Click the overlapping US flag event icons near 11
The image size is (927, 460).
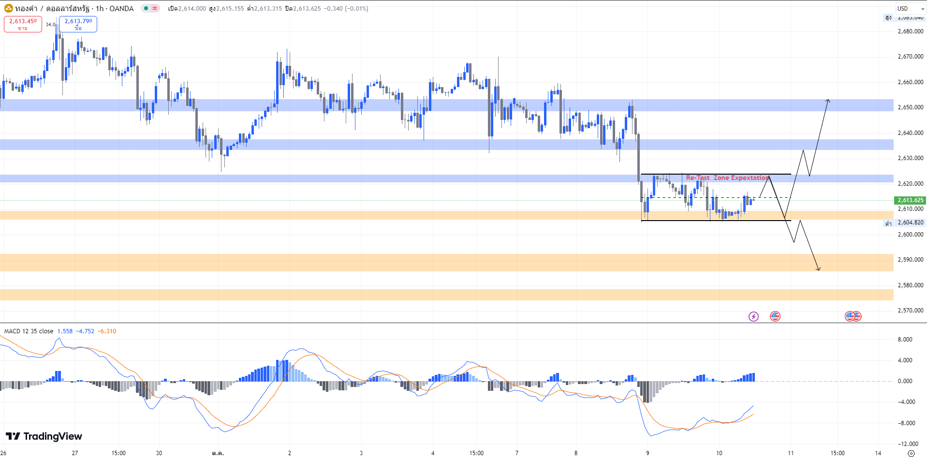(853, 316)
